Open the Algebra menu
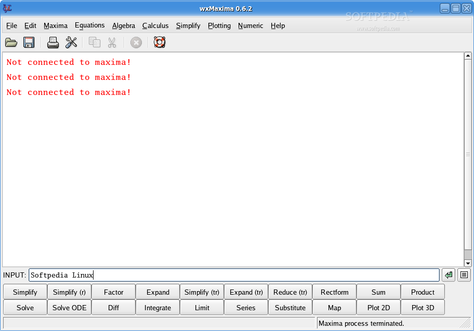Screen dimensions: 474x331 [124, 25]
